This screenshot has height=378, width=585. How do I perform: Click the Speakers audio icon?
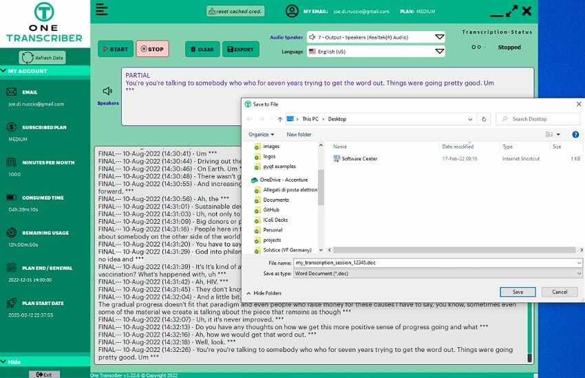click(107, 91)
